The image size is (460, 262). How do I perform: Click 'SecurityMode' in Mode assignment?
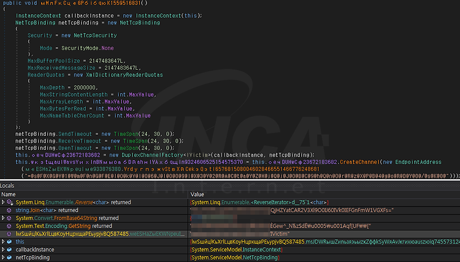tap(80, 48)
